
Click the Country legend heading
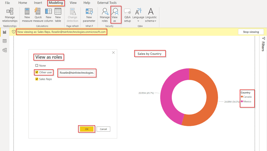[x=245, y=92]
